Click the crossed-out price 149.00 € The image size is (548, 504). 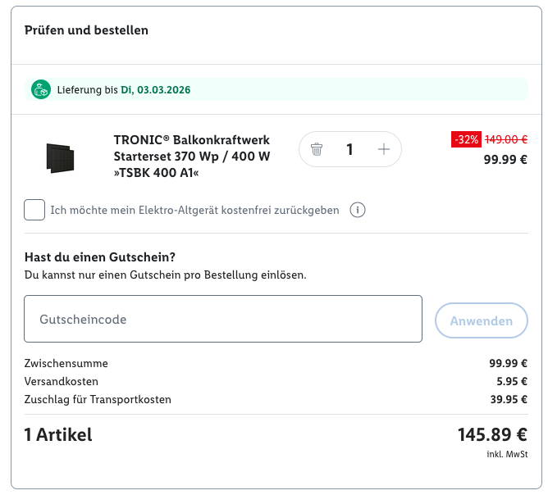(x=505, y=139)
